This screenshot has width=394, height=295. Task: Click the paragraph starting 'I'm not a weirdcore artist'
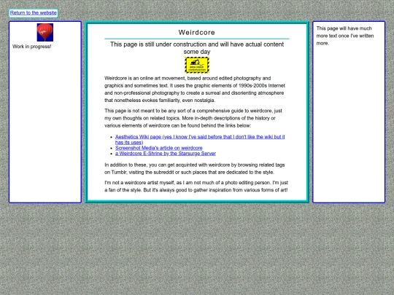196,186
